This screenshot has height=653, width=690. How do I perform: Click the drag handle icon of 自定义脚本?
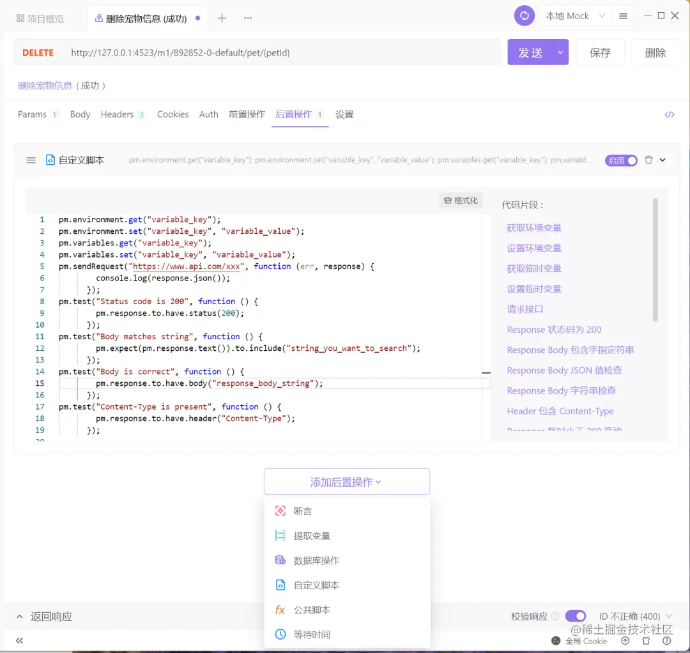[x=31, y=160]
